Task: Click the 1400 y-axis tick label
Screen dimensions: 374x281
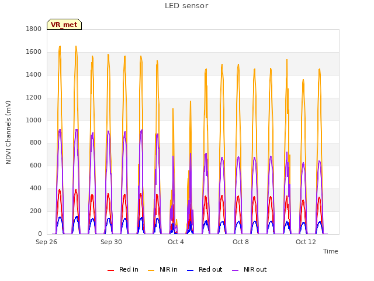Action: [34, 75]
